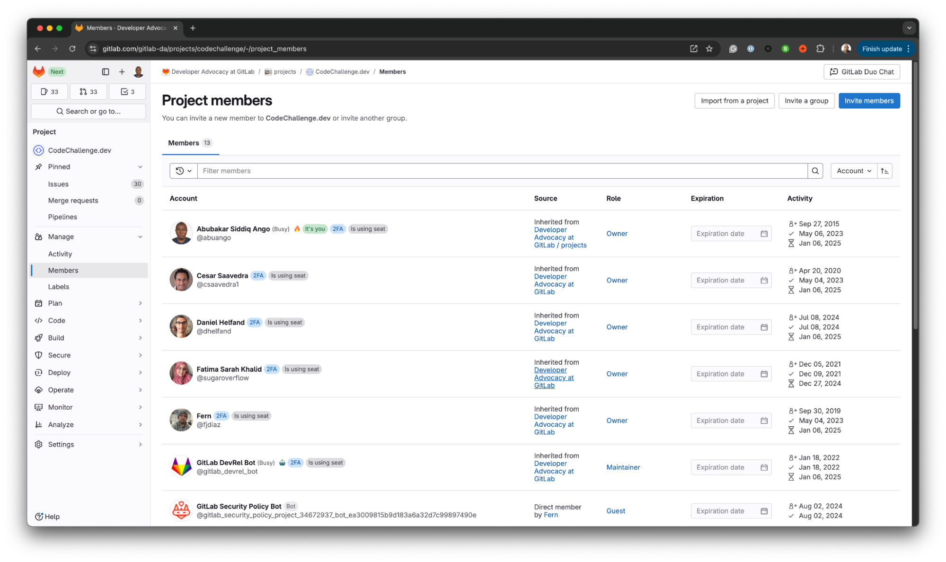Click Import from a project button
The image size is (946, 562).
point(734,101)
